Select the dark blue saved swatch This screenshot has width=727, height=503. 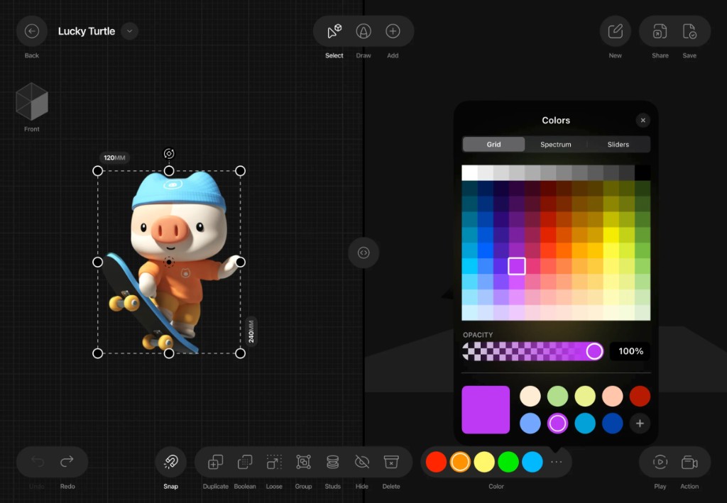point(612,424)
